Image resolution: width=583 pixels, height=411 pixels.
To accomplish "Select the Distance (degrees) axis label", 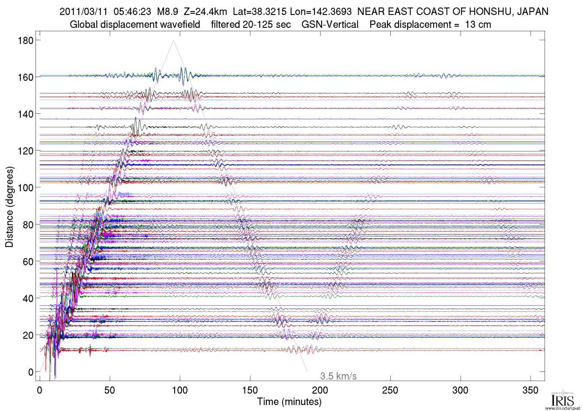I will pos(9,207).
